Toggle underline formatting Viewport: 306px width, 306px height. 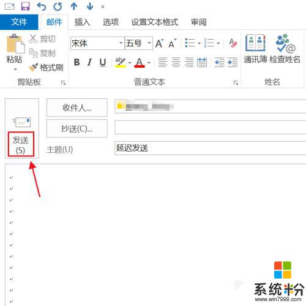[x=103, y=62]
